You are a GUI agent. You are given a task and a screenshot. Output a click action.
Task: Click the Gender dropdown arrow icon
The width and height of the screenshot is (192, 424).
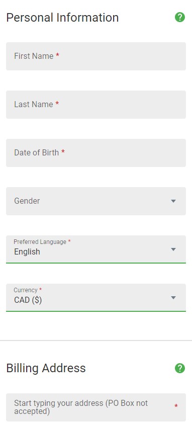[x=173, y=201]
